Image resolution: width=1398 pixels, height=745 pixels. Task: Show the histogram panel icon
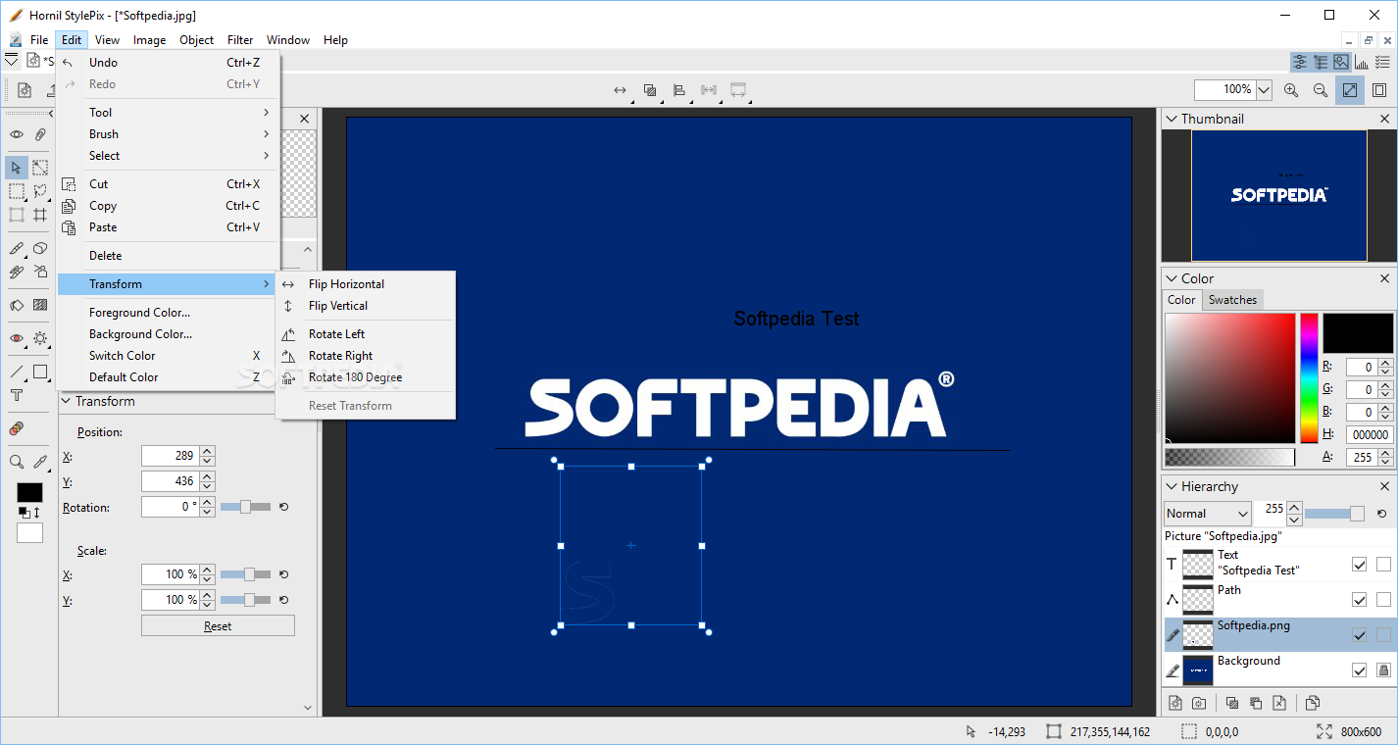click(x=1362, y=62)
